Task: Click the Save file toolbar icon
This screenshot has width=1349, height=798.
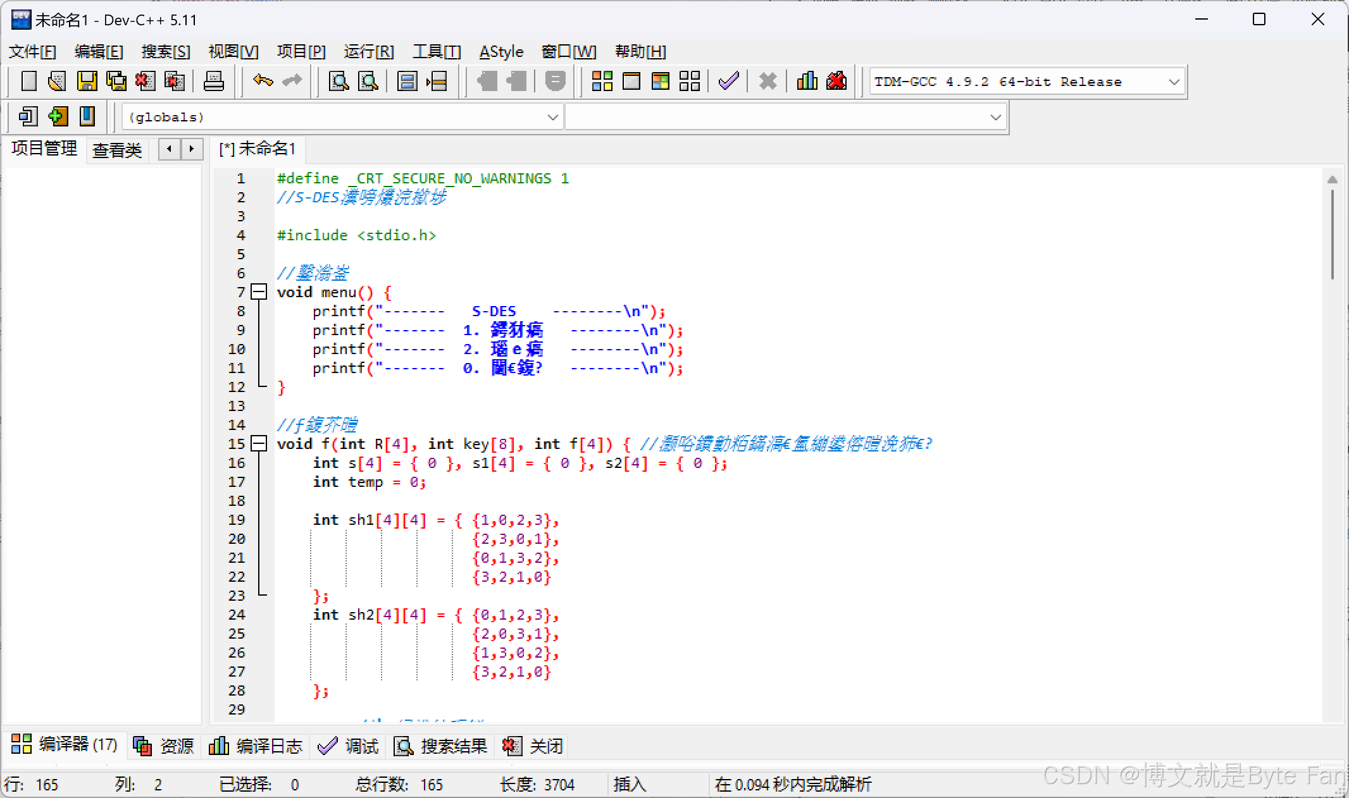Action: 87,81
